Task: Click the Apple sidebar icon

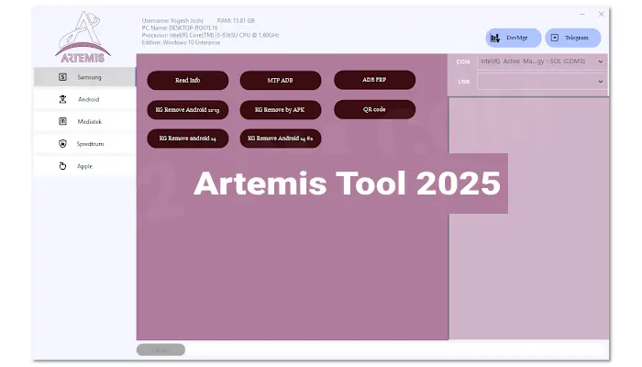Action: click(x=62, y=166)
